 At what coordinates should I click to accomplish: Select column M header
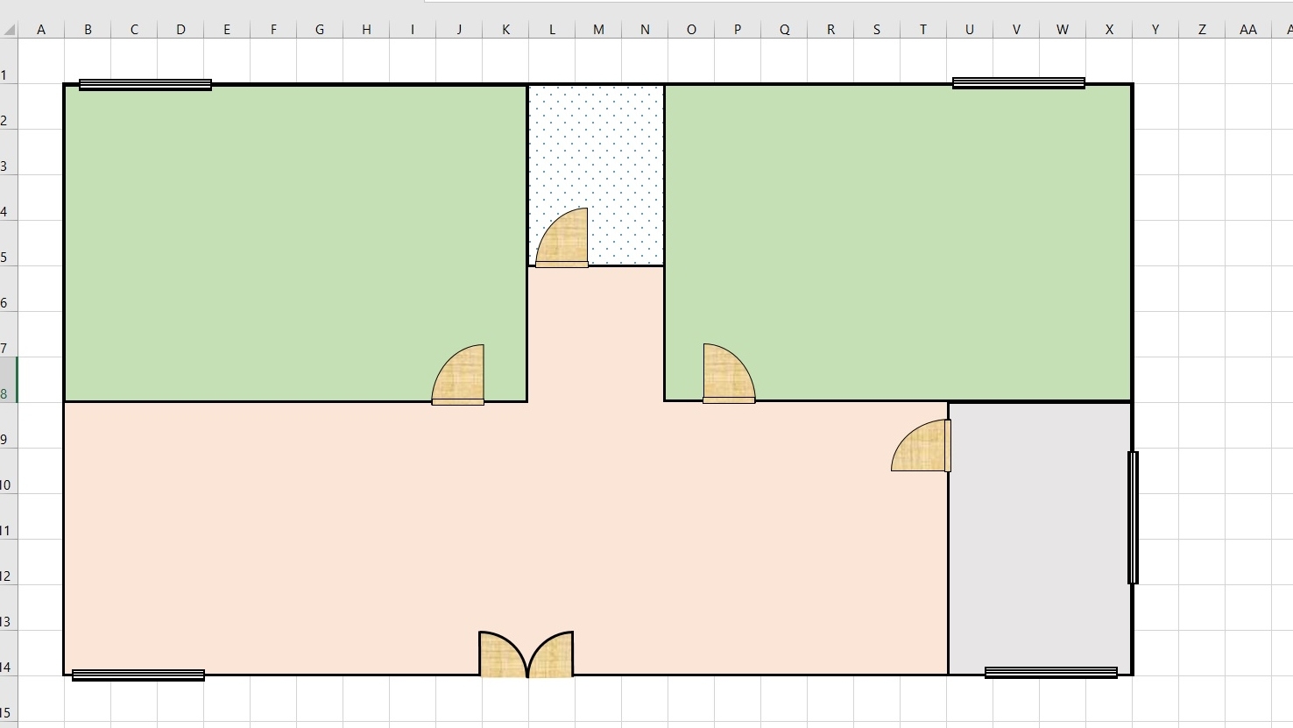click(x=598, y=30)
